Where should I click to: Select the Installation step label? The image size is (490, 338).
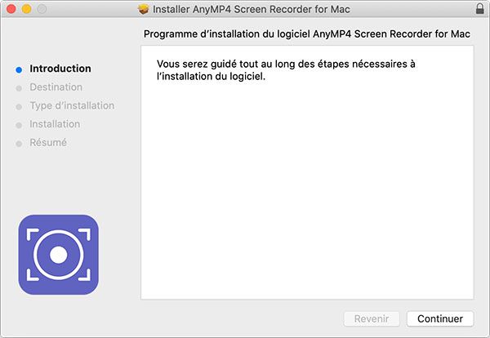[55, 124]
